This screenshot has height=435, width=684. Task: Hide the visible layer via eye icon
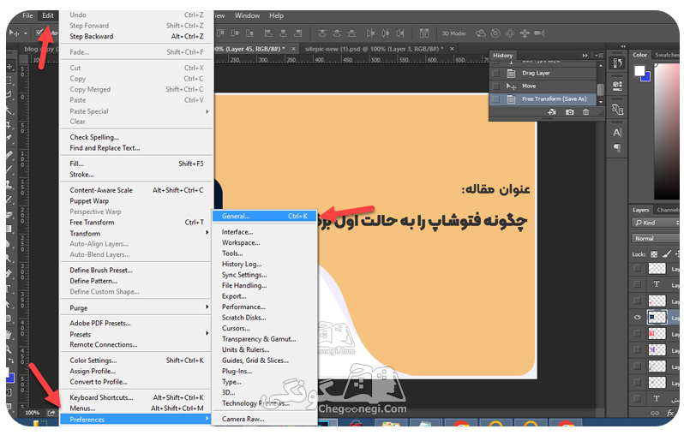pyautogui.click(x=638, y=318)
